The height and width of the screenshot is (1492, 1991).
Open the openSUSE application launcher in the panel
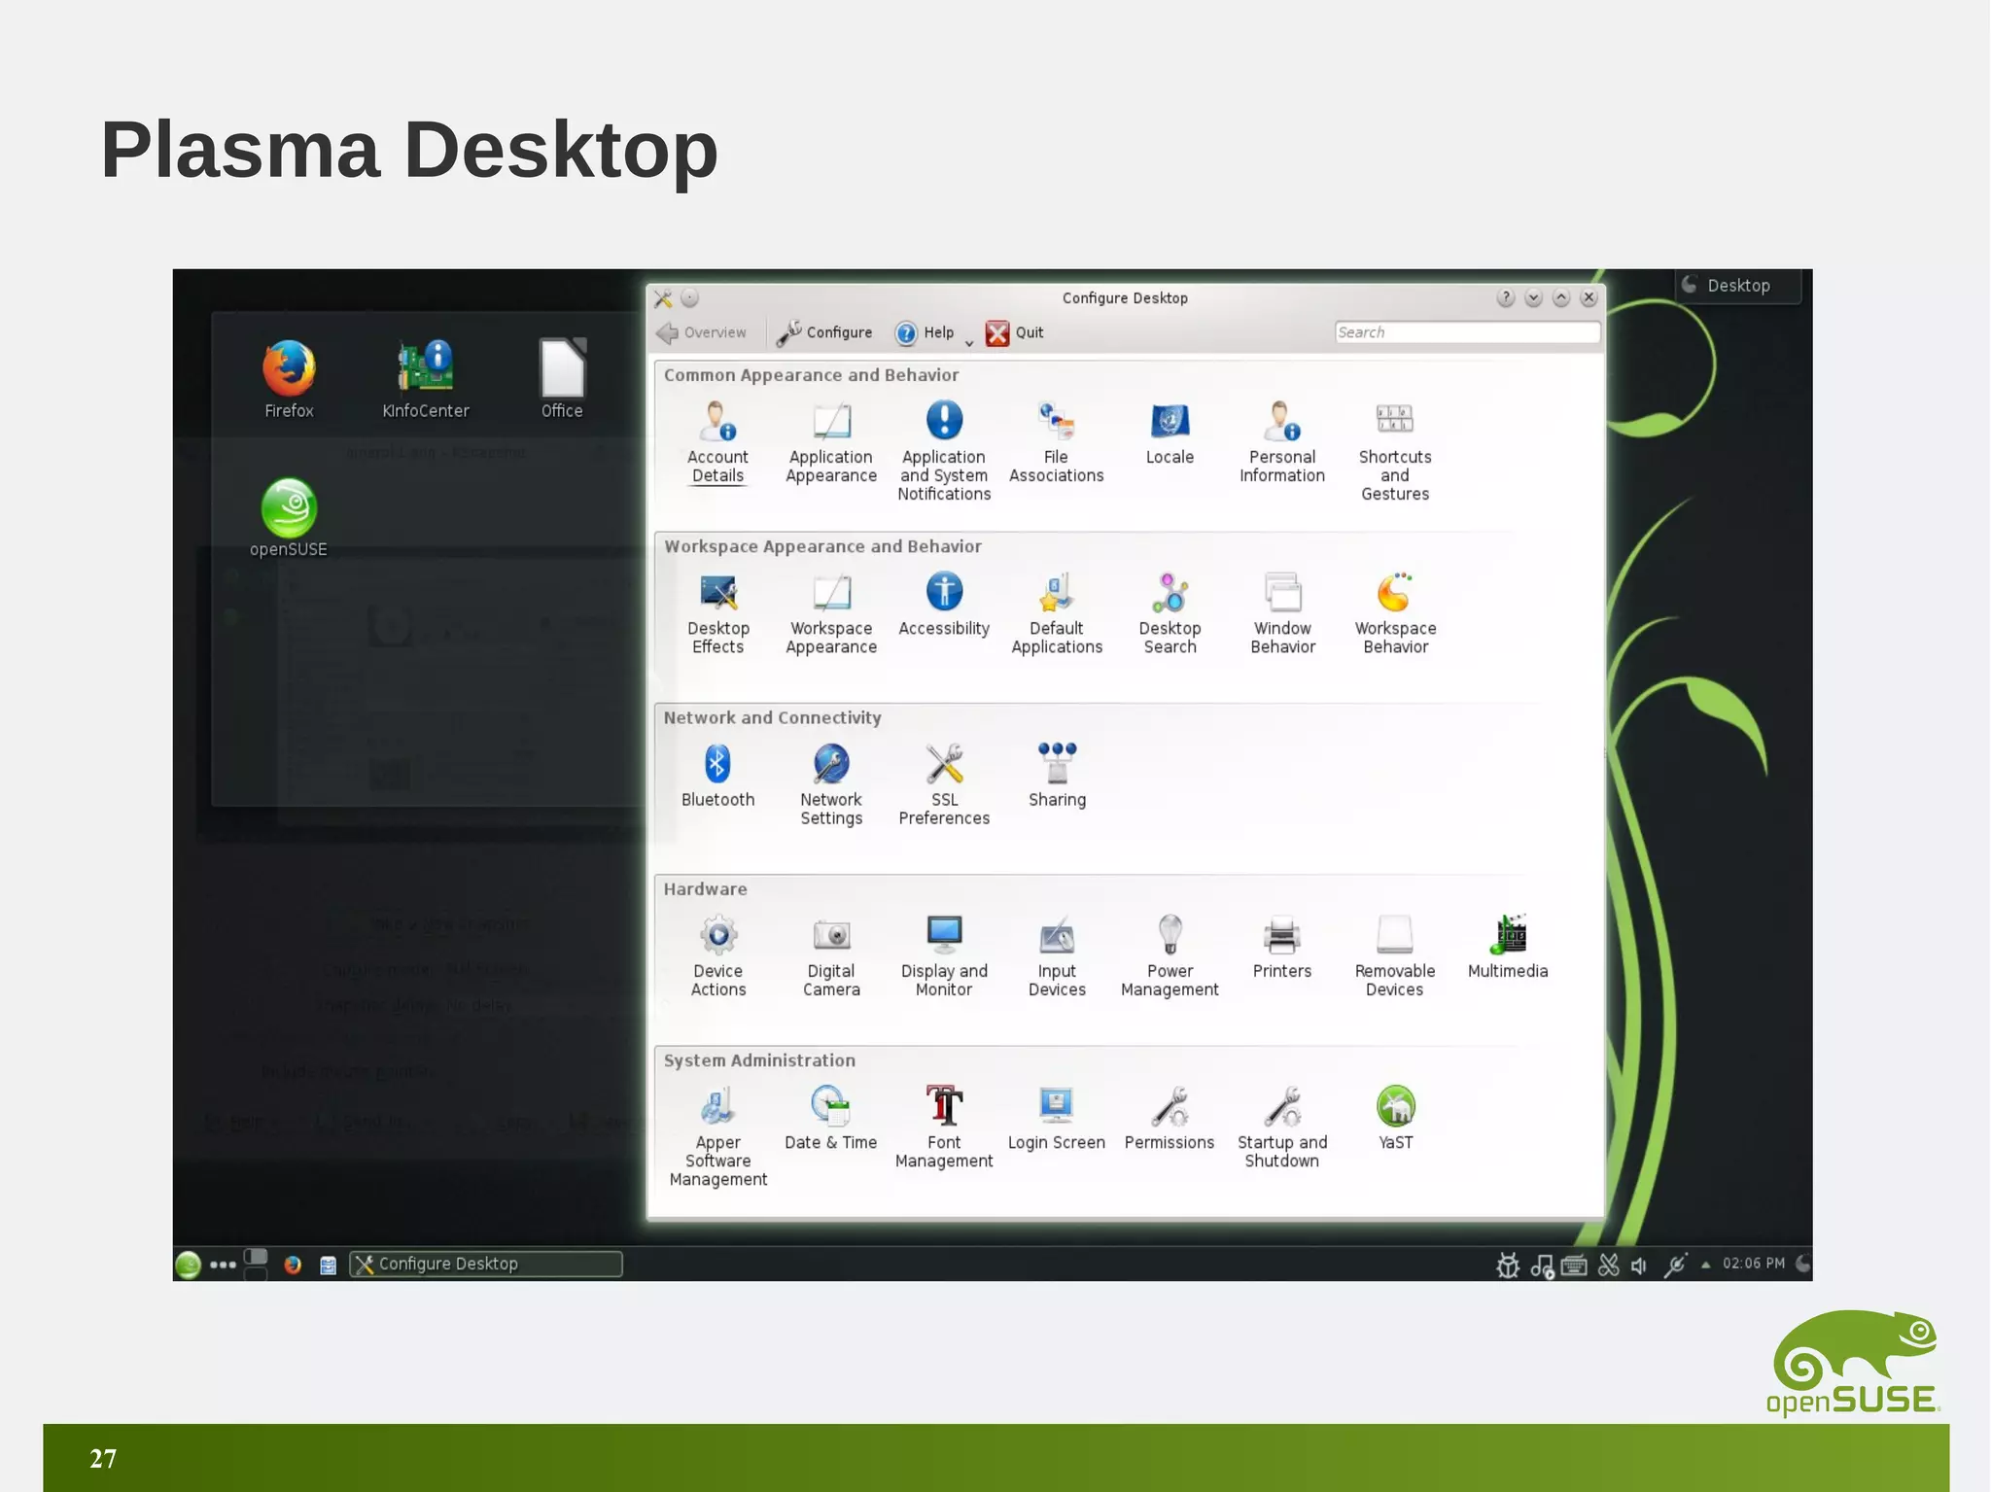pos(188,1265)
